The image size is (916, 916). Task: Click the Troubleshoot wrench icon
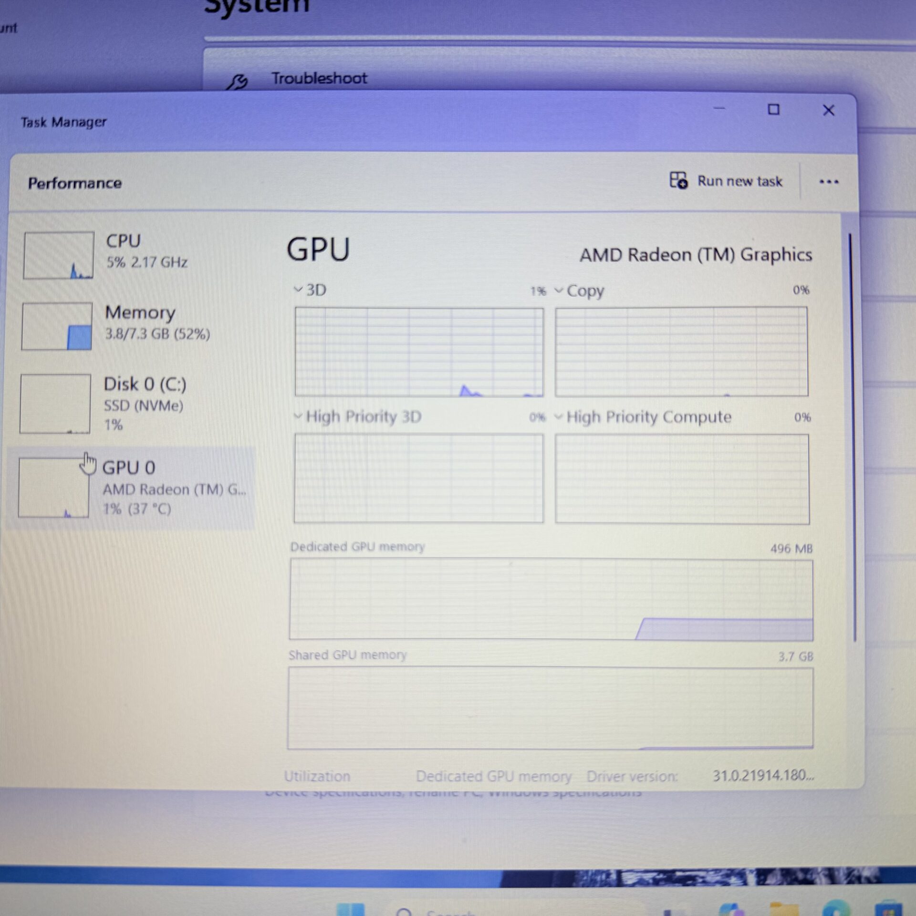[237, 82]
